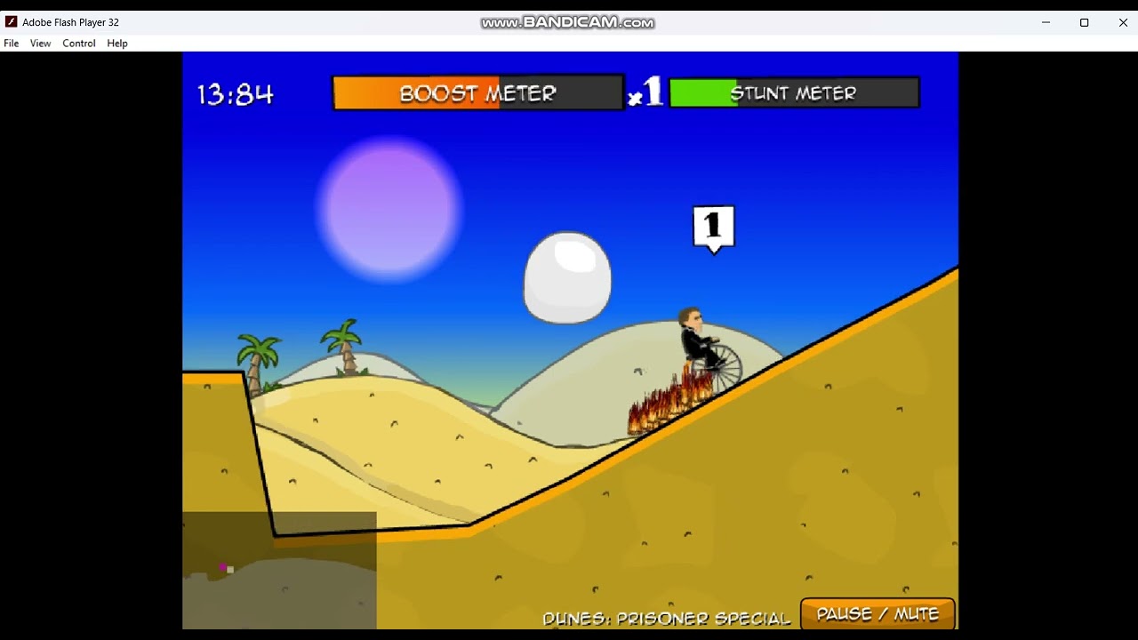Click the level minimap overlay
Screen dimensions: 1138x640
[279, 571]
